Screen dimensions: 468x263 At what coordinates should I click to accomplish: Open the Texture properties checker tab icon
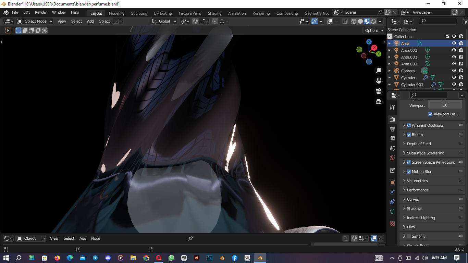pos(392,224)
